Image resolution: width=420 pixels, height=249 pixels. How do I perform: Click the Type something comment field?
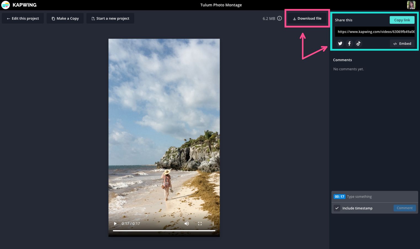[381, 197]
